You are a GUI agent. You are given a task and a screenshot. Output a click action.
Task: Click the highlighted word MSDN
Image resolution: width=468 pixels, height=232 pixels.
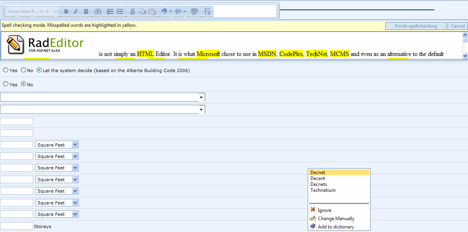267,54
